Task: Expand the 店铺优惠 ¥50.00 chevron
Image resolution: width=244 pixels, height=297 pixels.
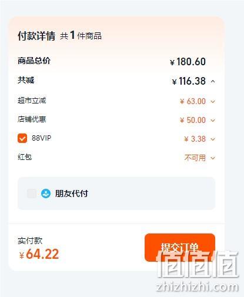Action: pyautogui.click(x=213, y=120)
